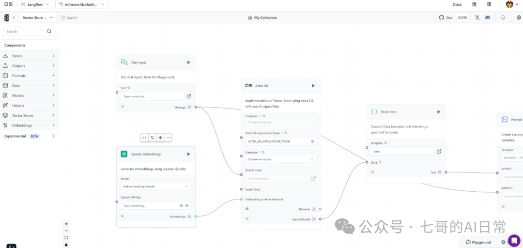Expand the Vector Stores components category

[29, 115]
